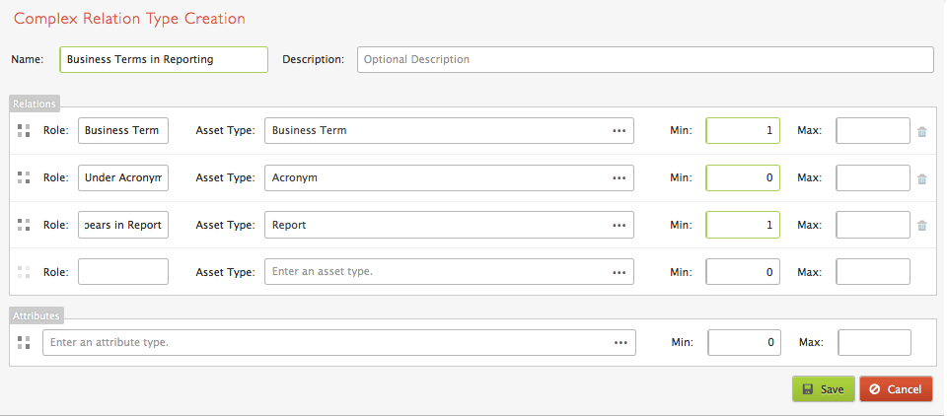The height and width of the screenshot is (416, 947).
Task: Click the 'Attributes' section label
Action: pos(36,315)
